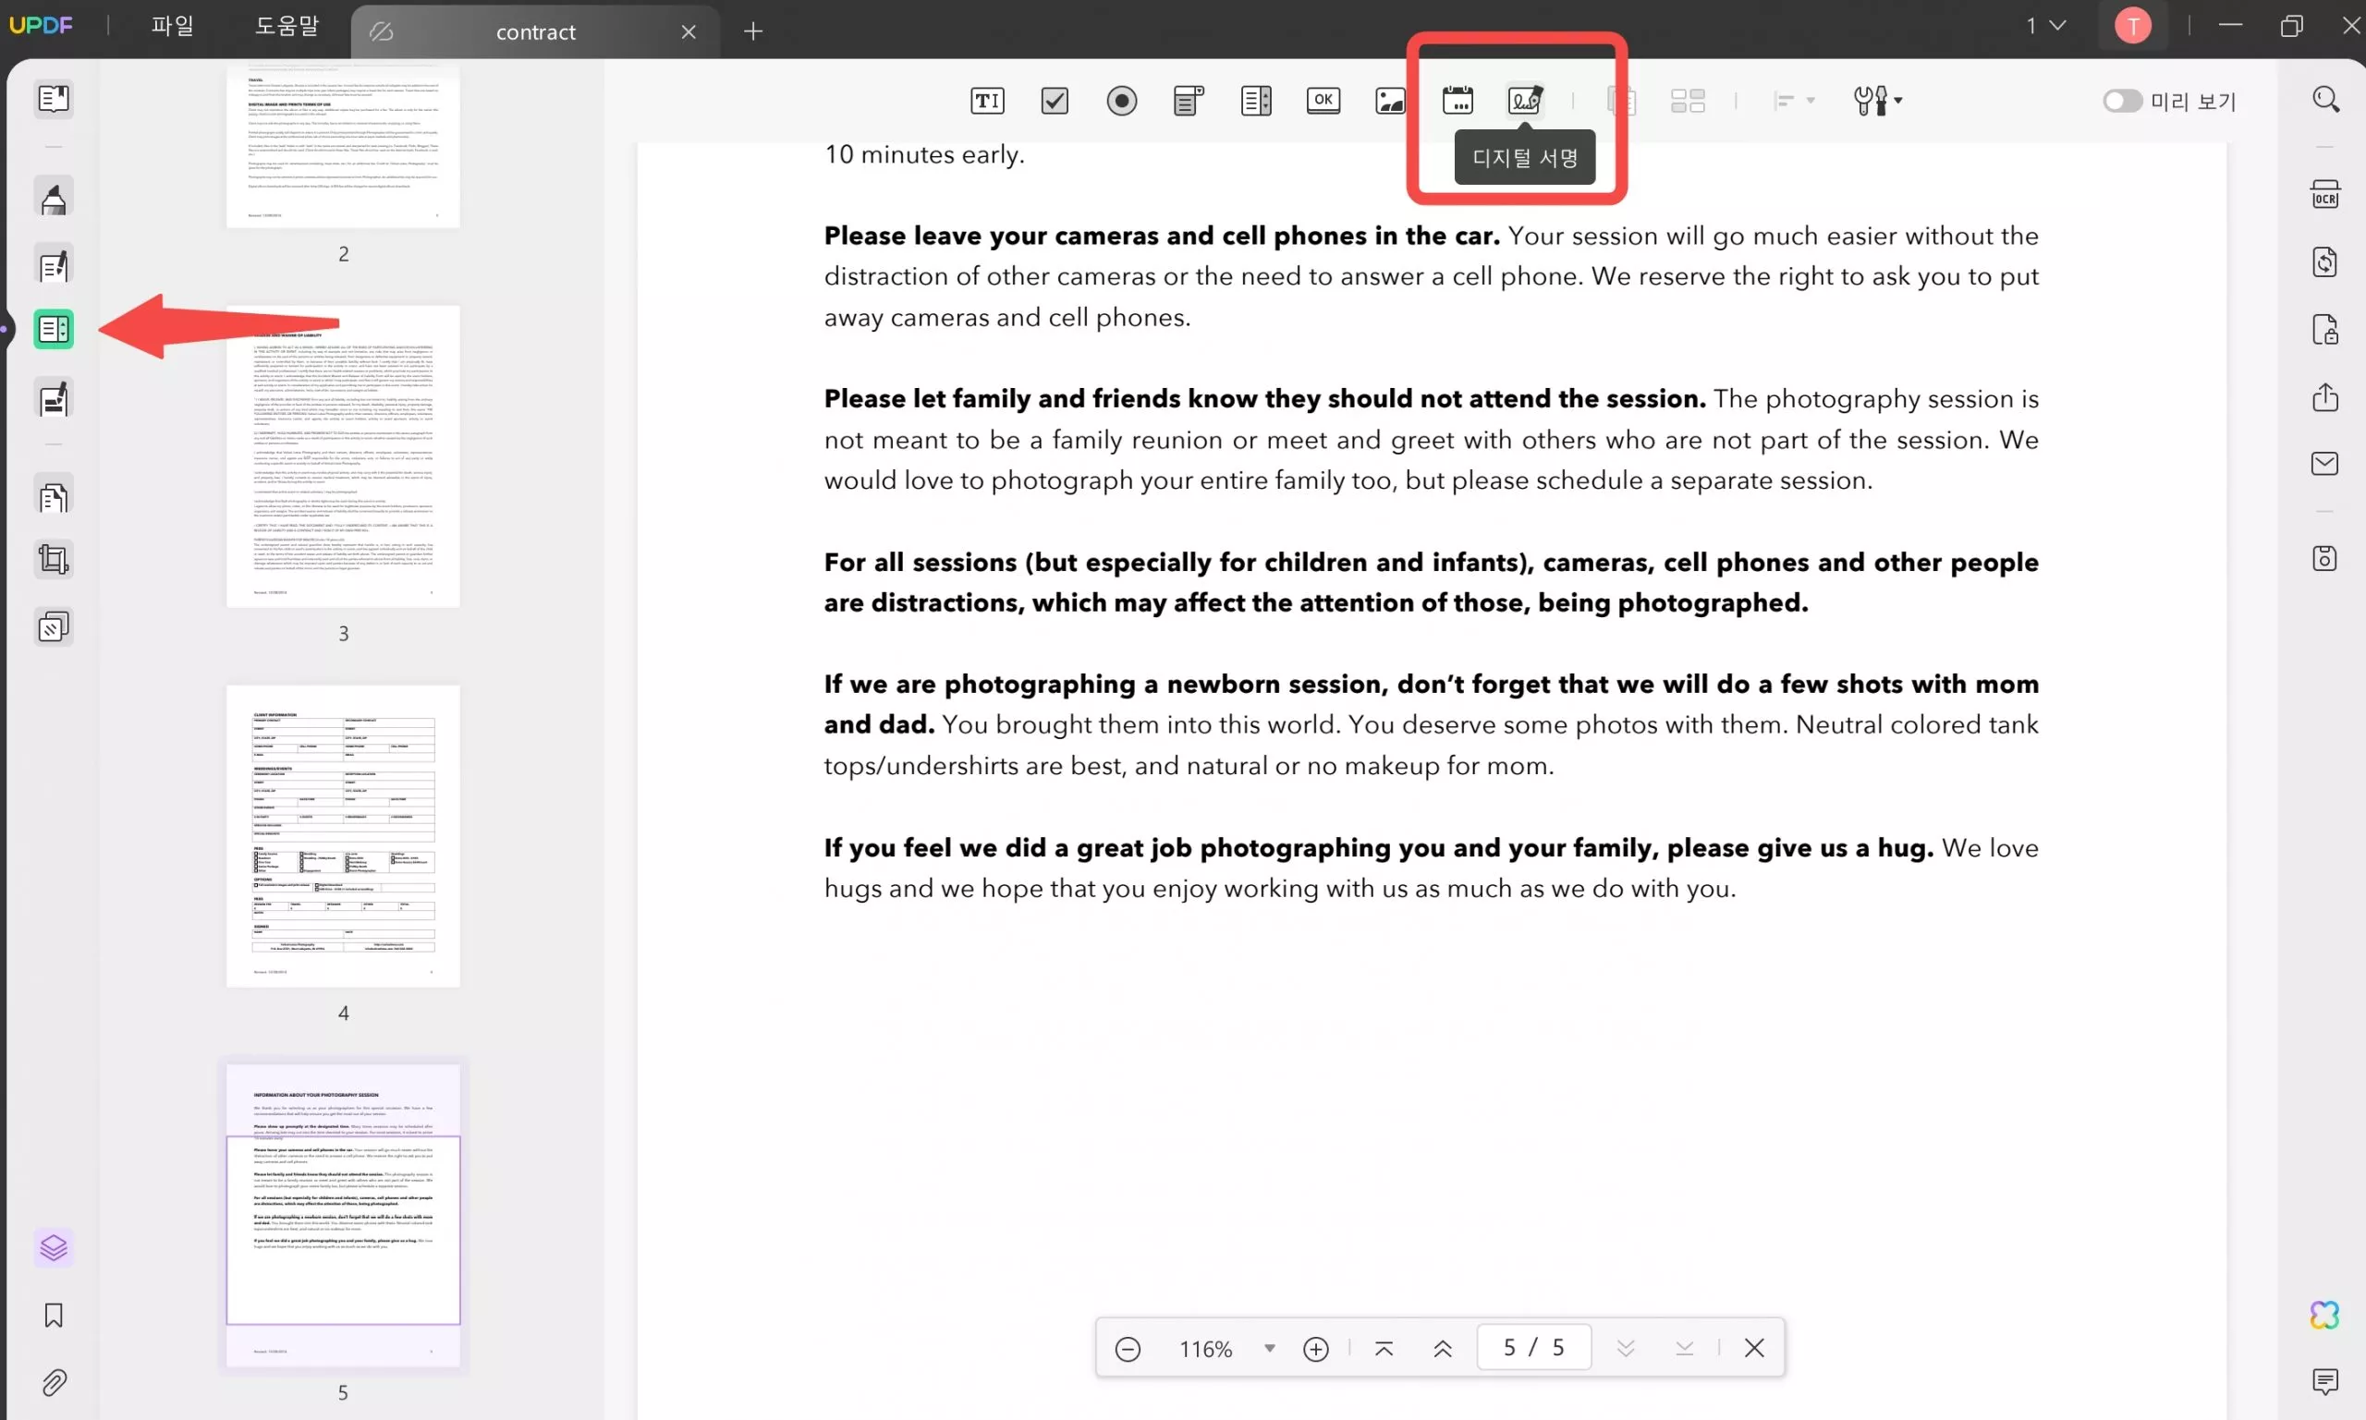Open the Fill & Sign tool in sidebar
2366x1420 pixels.
click(54, 398)
